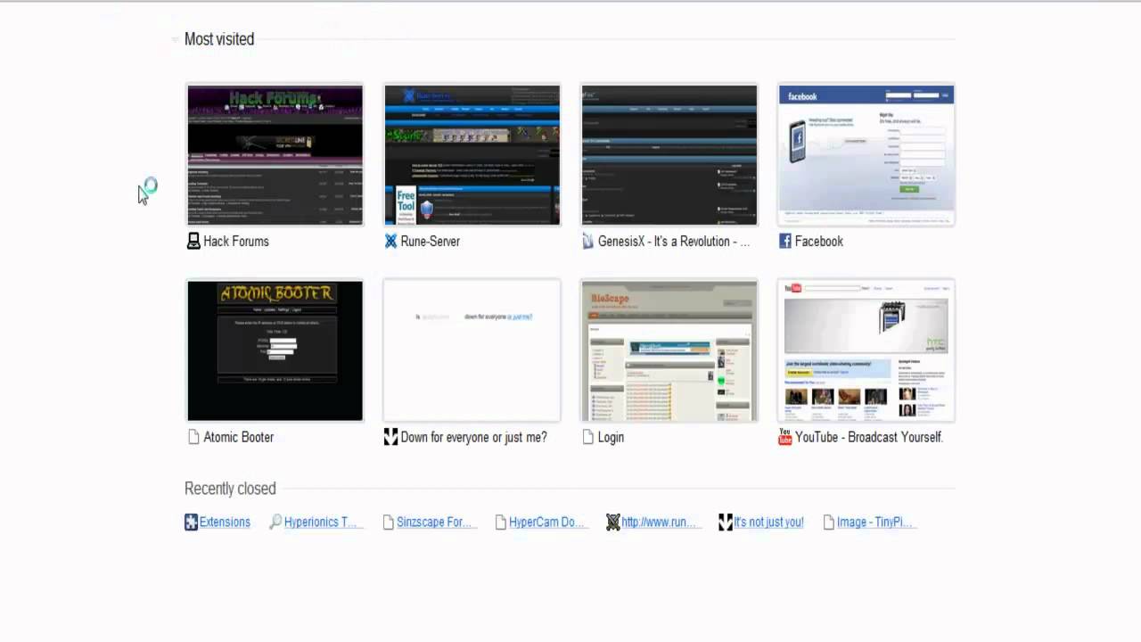This screenshot has height=642, width=1141.
Task: Reopen the http://www.run... link
Action: (660, 523)
